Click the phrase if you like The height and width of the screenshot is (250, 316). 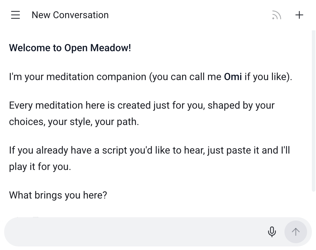266,77
